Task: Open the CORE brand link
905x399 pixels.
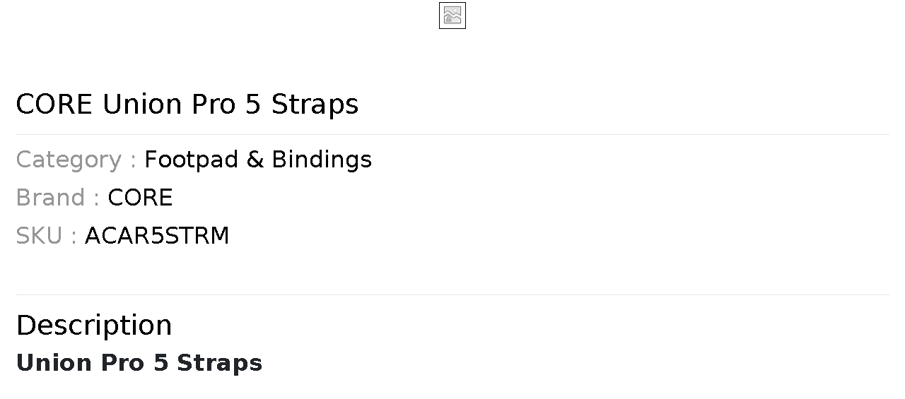Action: pos(140,198)
